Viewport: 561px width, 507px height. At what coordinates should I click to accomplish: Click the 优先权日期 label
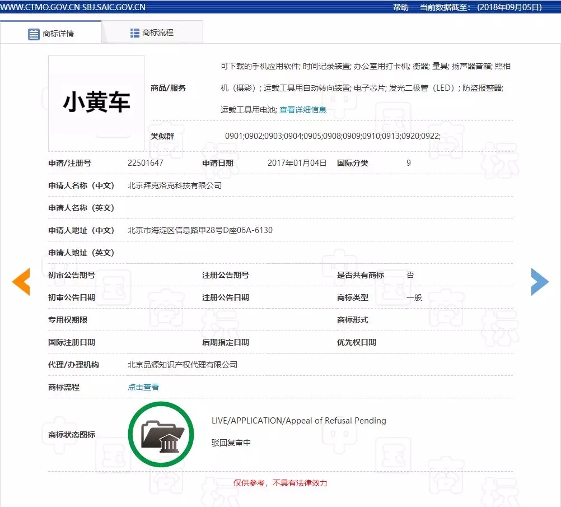356,342
